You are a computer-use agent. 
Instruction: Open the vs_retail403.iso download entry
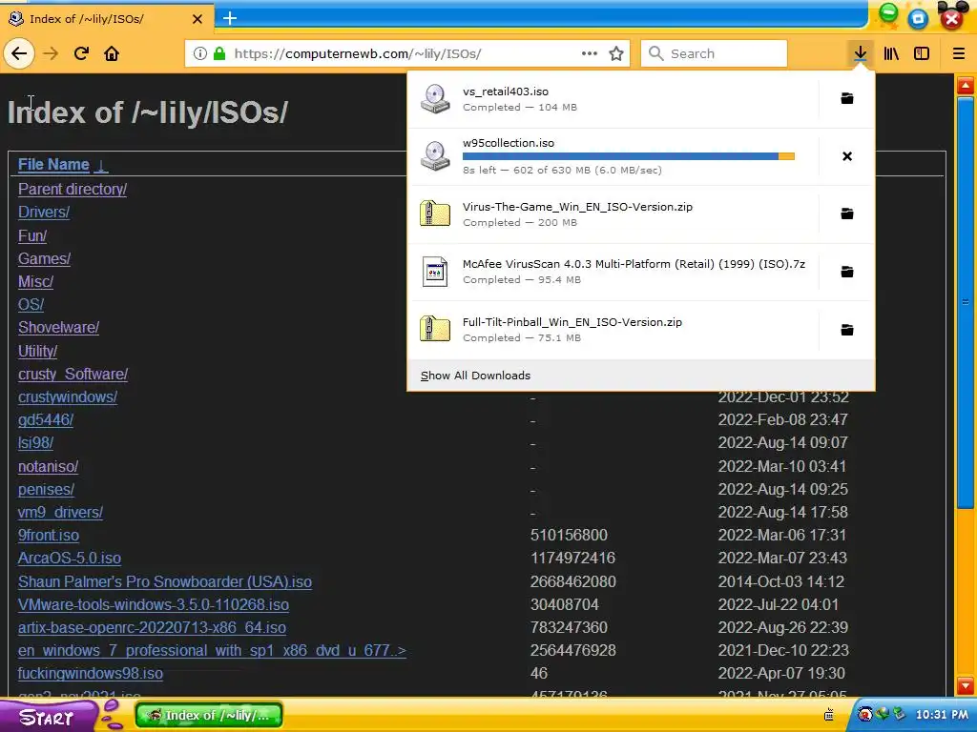(x=613, y=99)
